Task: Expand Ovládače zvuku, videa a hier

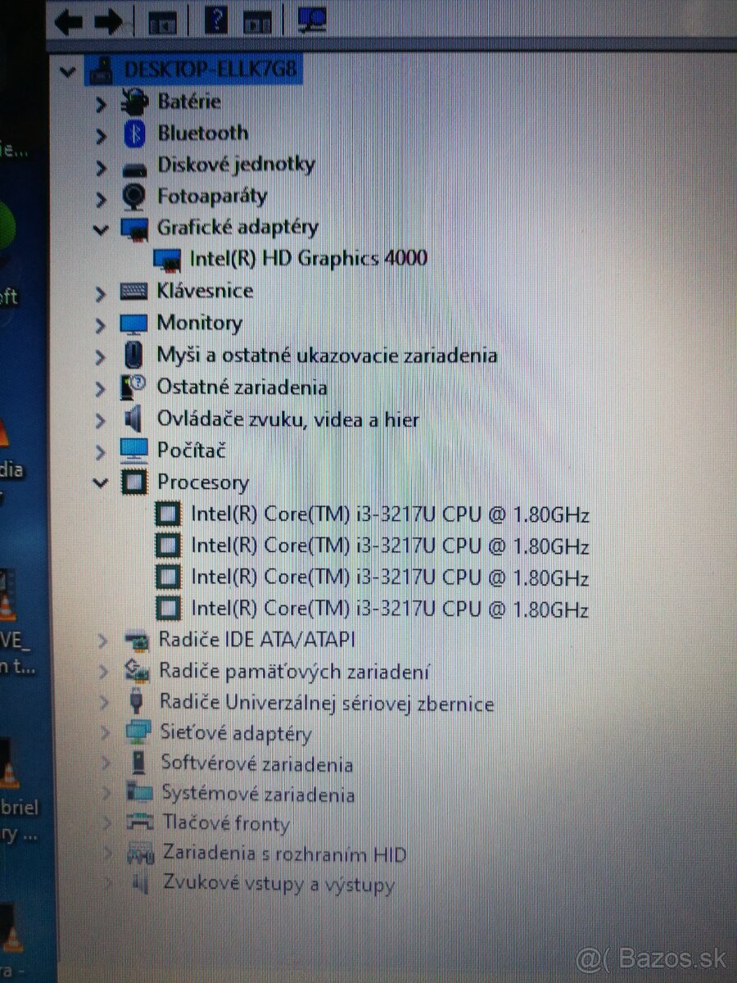Action: coord(101,419)
